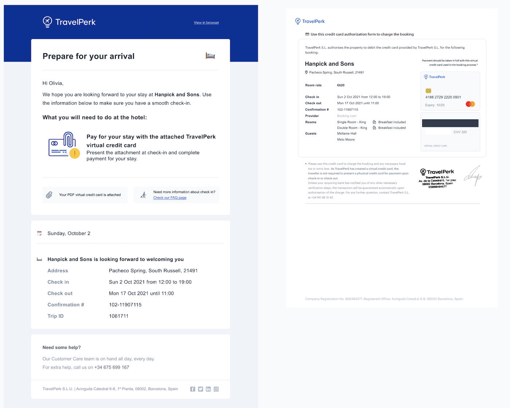Click the bed icon beside Prepare for your arrival
Screen dimensions: 510x408
[210, 56]
